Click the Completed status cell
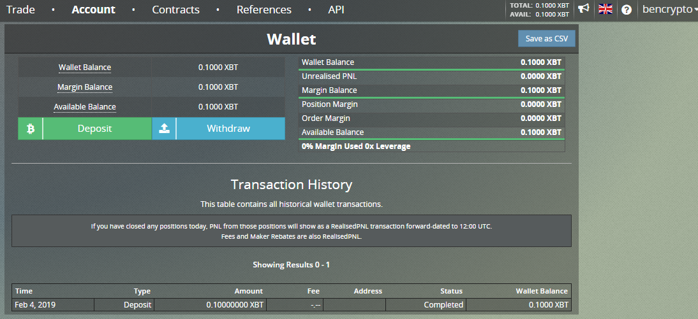The height and width of the screenshot is (319, 698). pyautogui.click(x=426, y=305)
